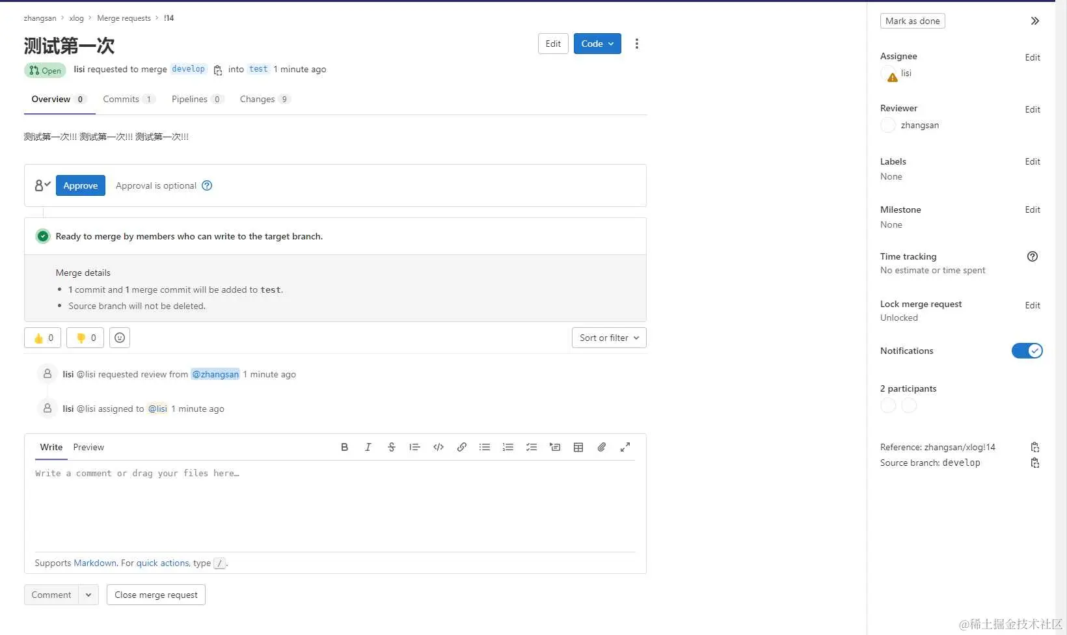Click lisi avatar in review request activity
The height and width of the screenshot is (635, 1067).
47,373
